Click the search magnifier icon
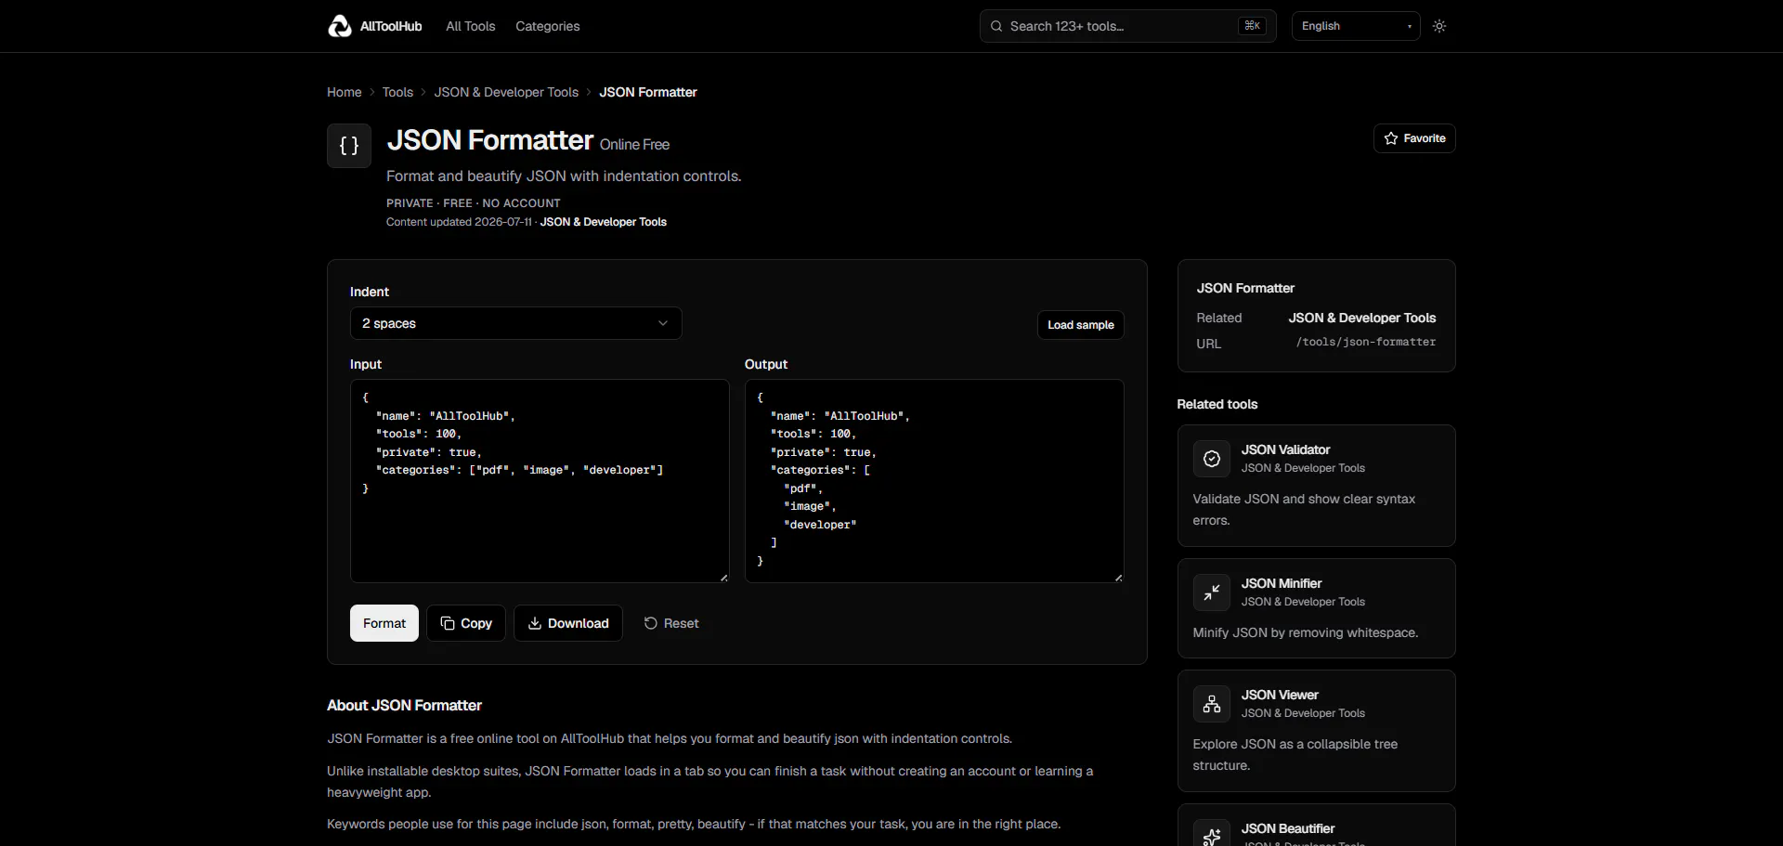The height and width of the screenshot is (846, 1783). [x=996, y=26]
